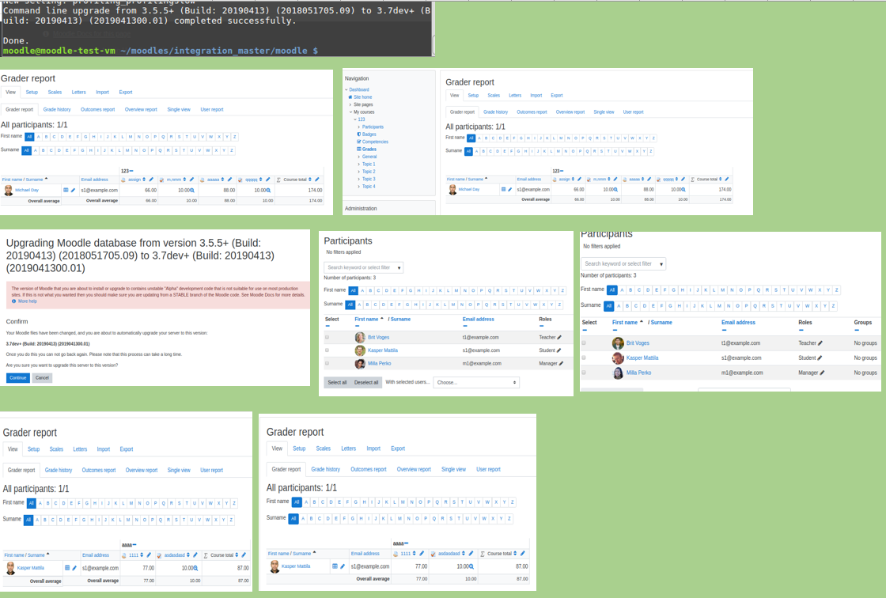Edit Teacher role pencil in Participants list with Select all
Viewport: 886px width, 598px height.
tap(559, 338)
